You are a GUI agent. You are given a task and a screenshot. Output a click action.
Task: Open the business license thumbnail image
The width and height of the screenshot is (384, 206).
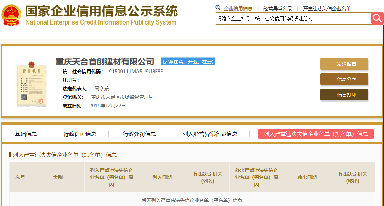[31, 84]
